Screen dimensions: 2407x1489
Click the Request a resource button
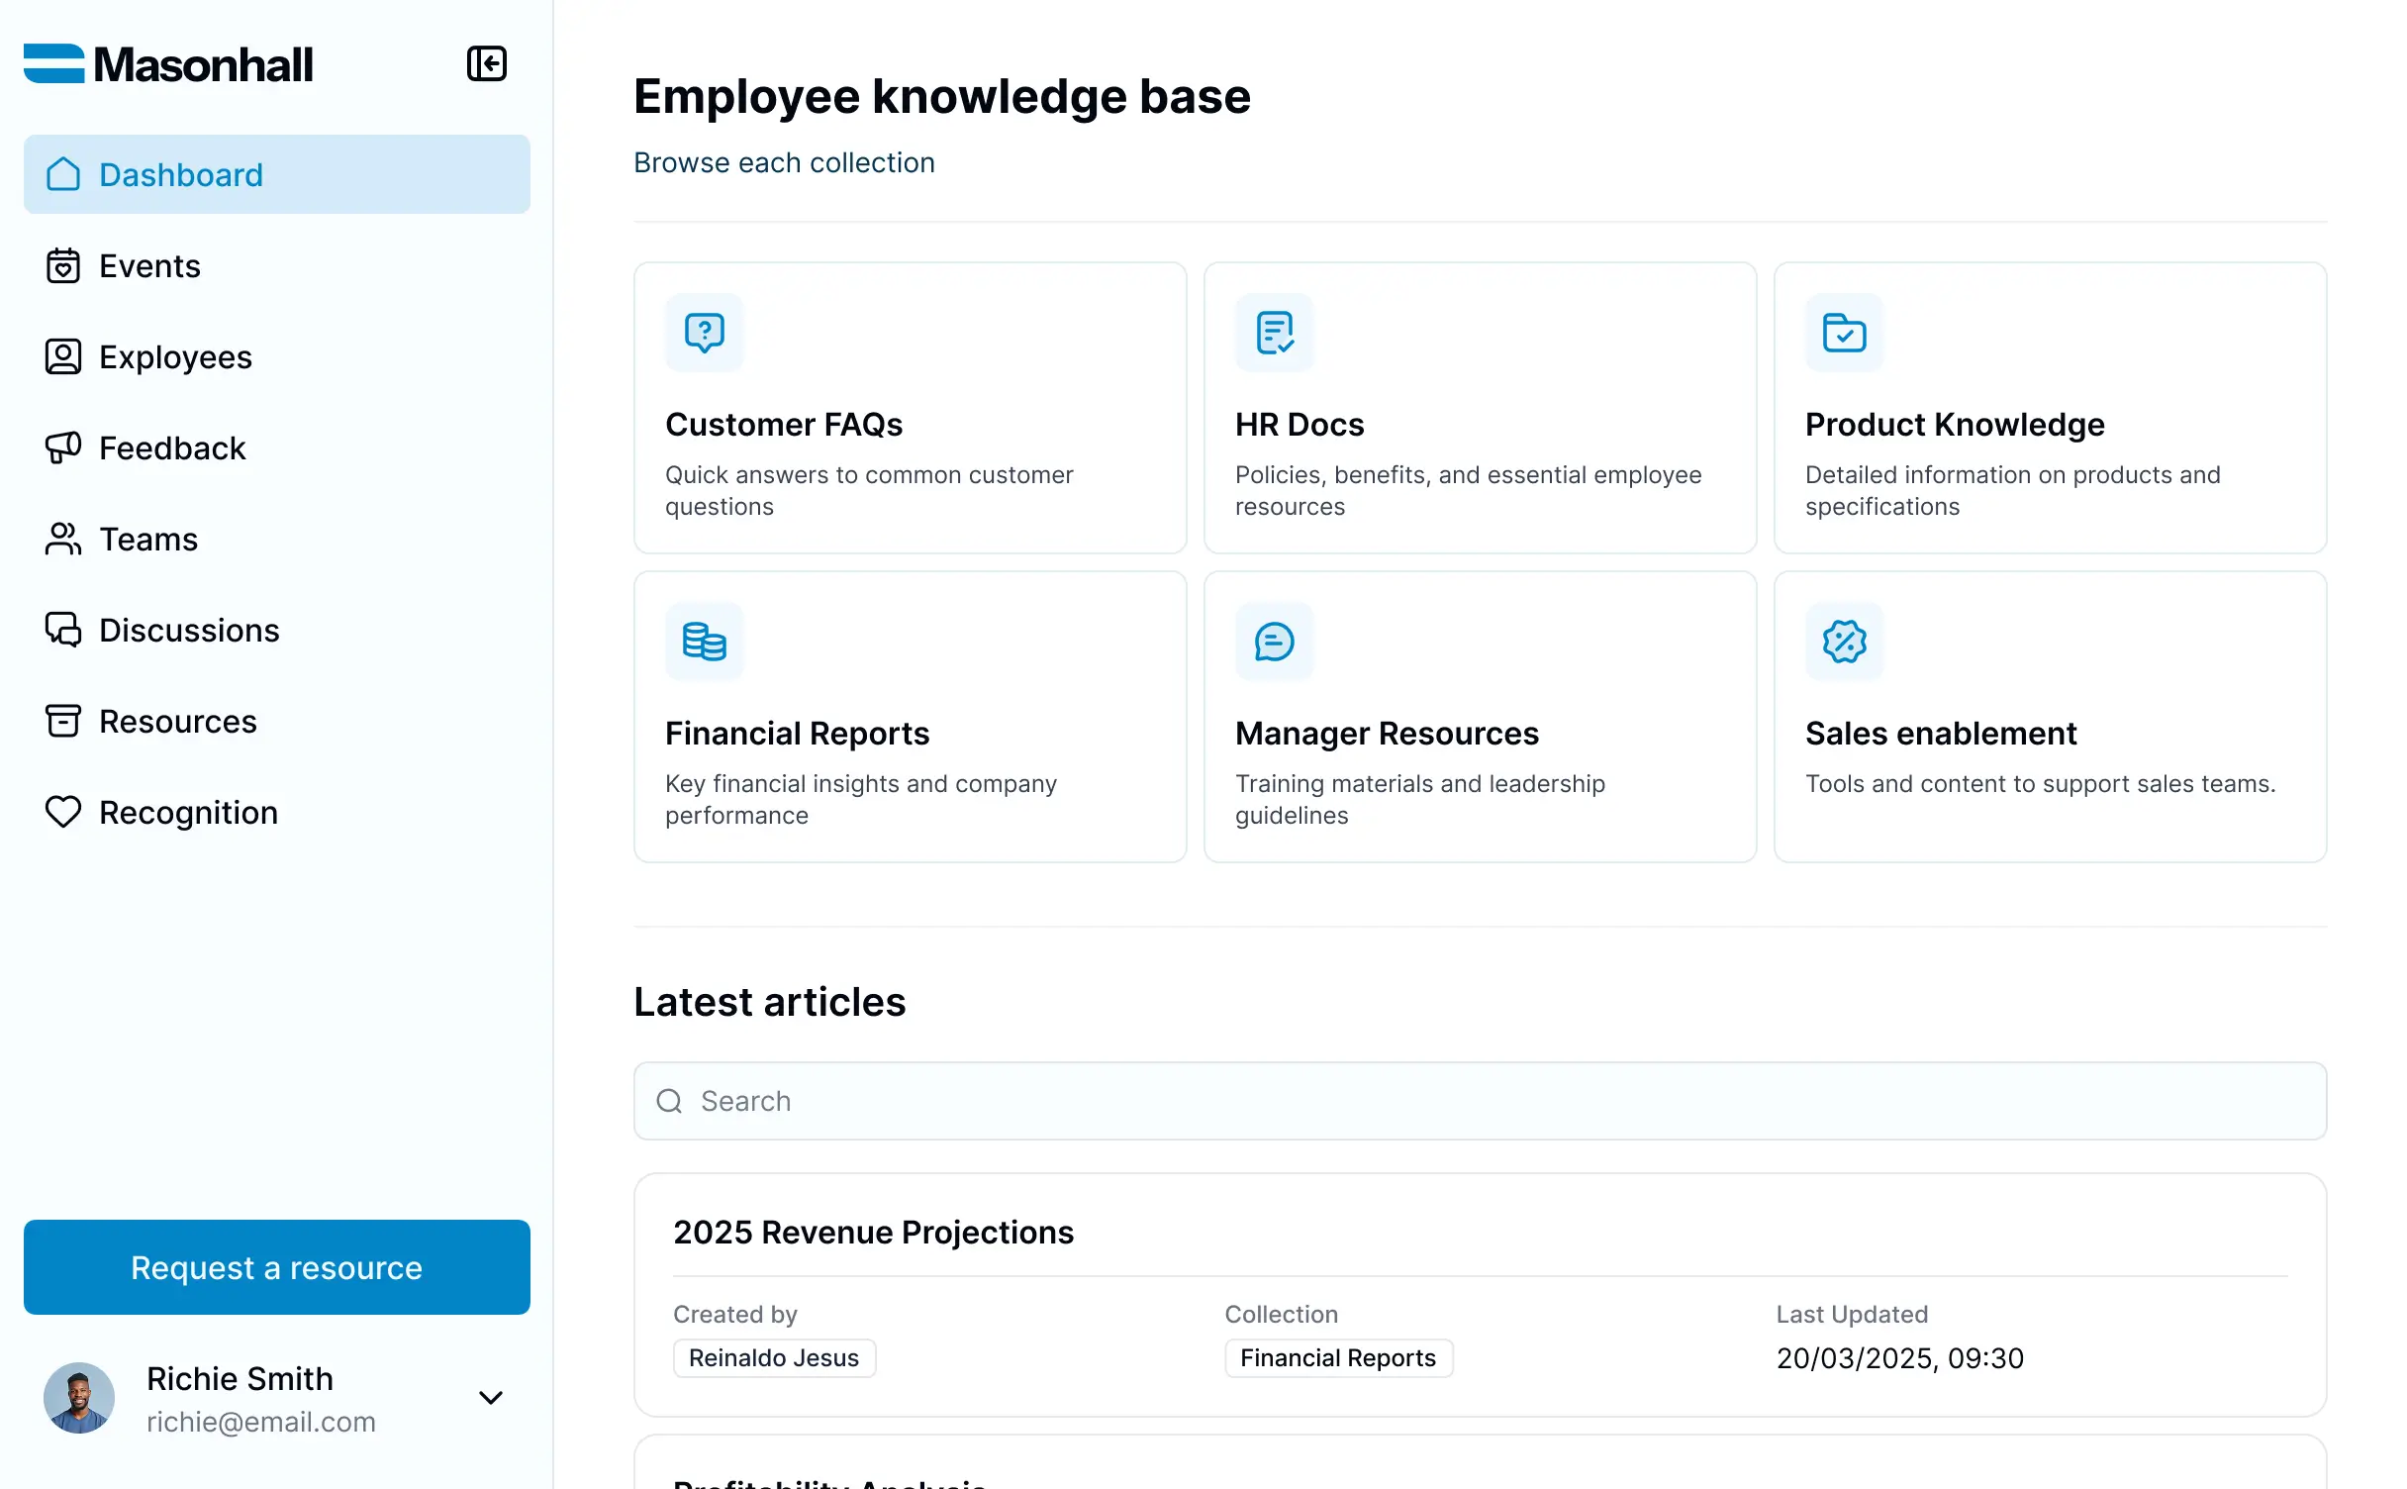click(x=275, y=1267)
